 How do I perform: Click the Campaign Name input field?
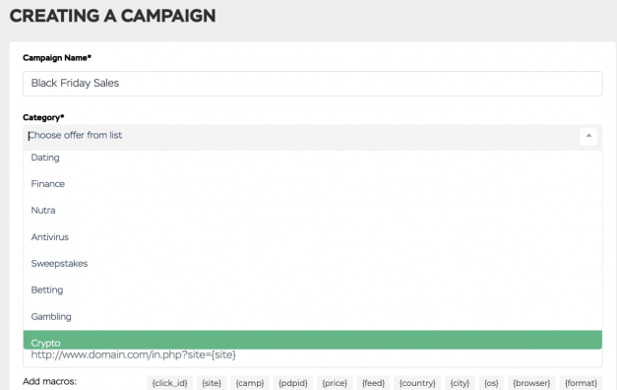[x=312, y=84]
